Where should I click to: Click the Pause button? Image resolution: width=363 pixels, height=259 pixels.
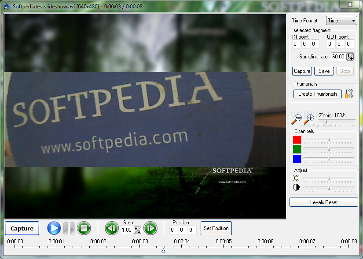(x=69, y=228)
